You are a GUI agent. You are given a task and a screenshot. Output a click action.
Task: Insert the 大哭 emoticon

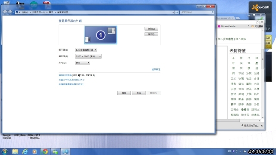click(257, 84)
